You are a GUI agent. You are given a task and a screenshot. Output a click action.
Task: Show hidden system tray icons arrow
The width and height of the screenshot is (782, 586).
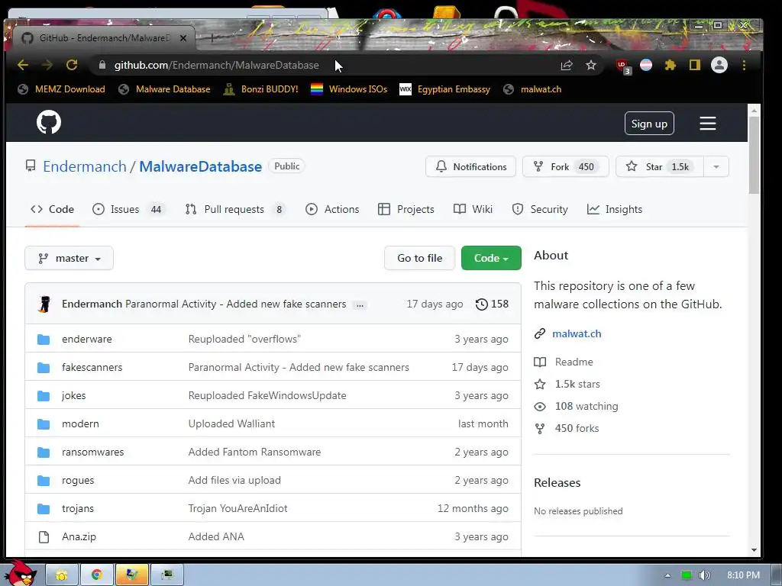667,575
